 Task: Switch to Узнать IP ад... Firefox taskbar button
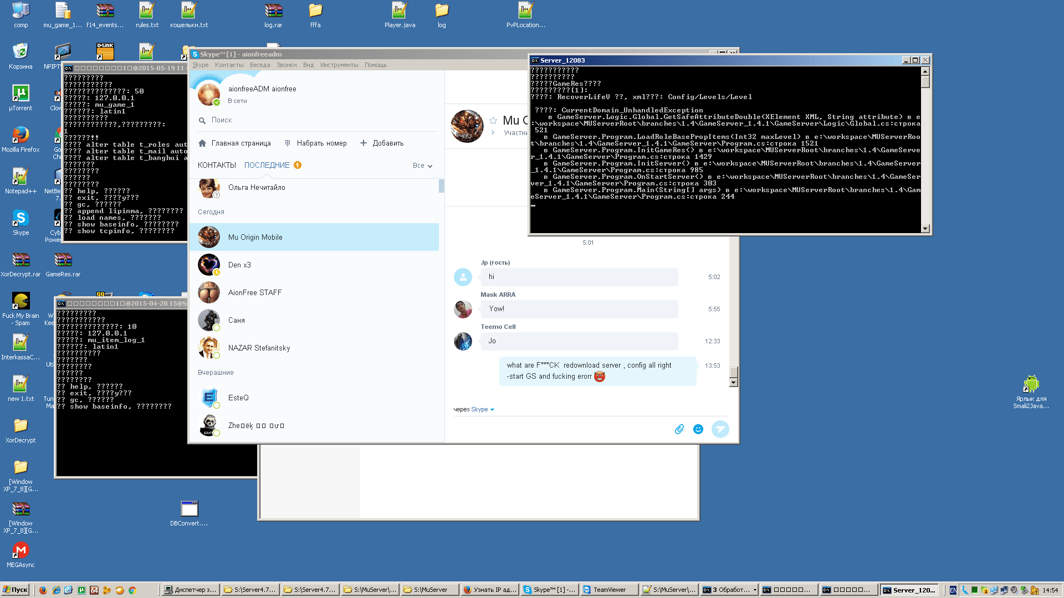tap(489, 590)
